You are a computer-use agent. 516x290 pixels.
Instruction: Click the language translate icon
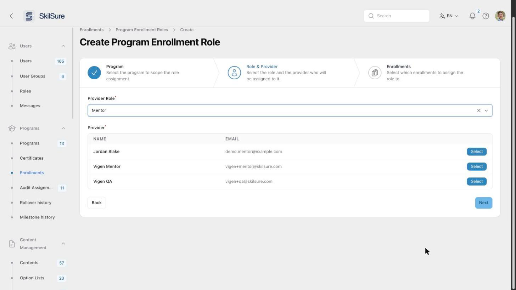pos(442,16)
